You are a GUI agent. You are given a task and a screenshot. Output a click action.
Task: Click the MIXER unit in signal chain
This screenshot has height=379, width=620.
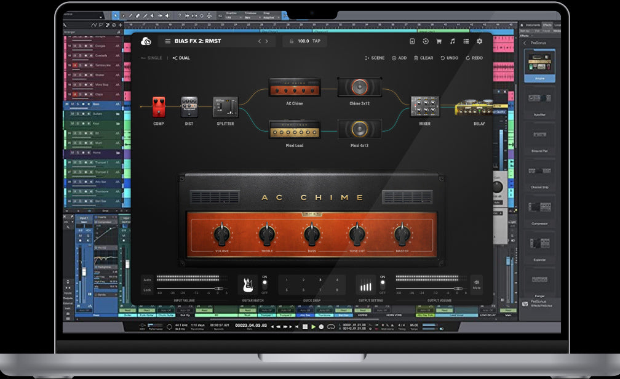click(x=424, y=106)
